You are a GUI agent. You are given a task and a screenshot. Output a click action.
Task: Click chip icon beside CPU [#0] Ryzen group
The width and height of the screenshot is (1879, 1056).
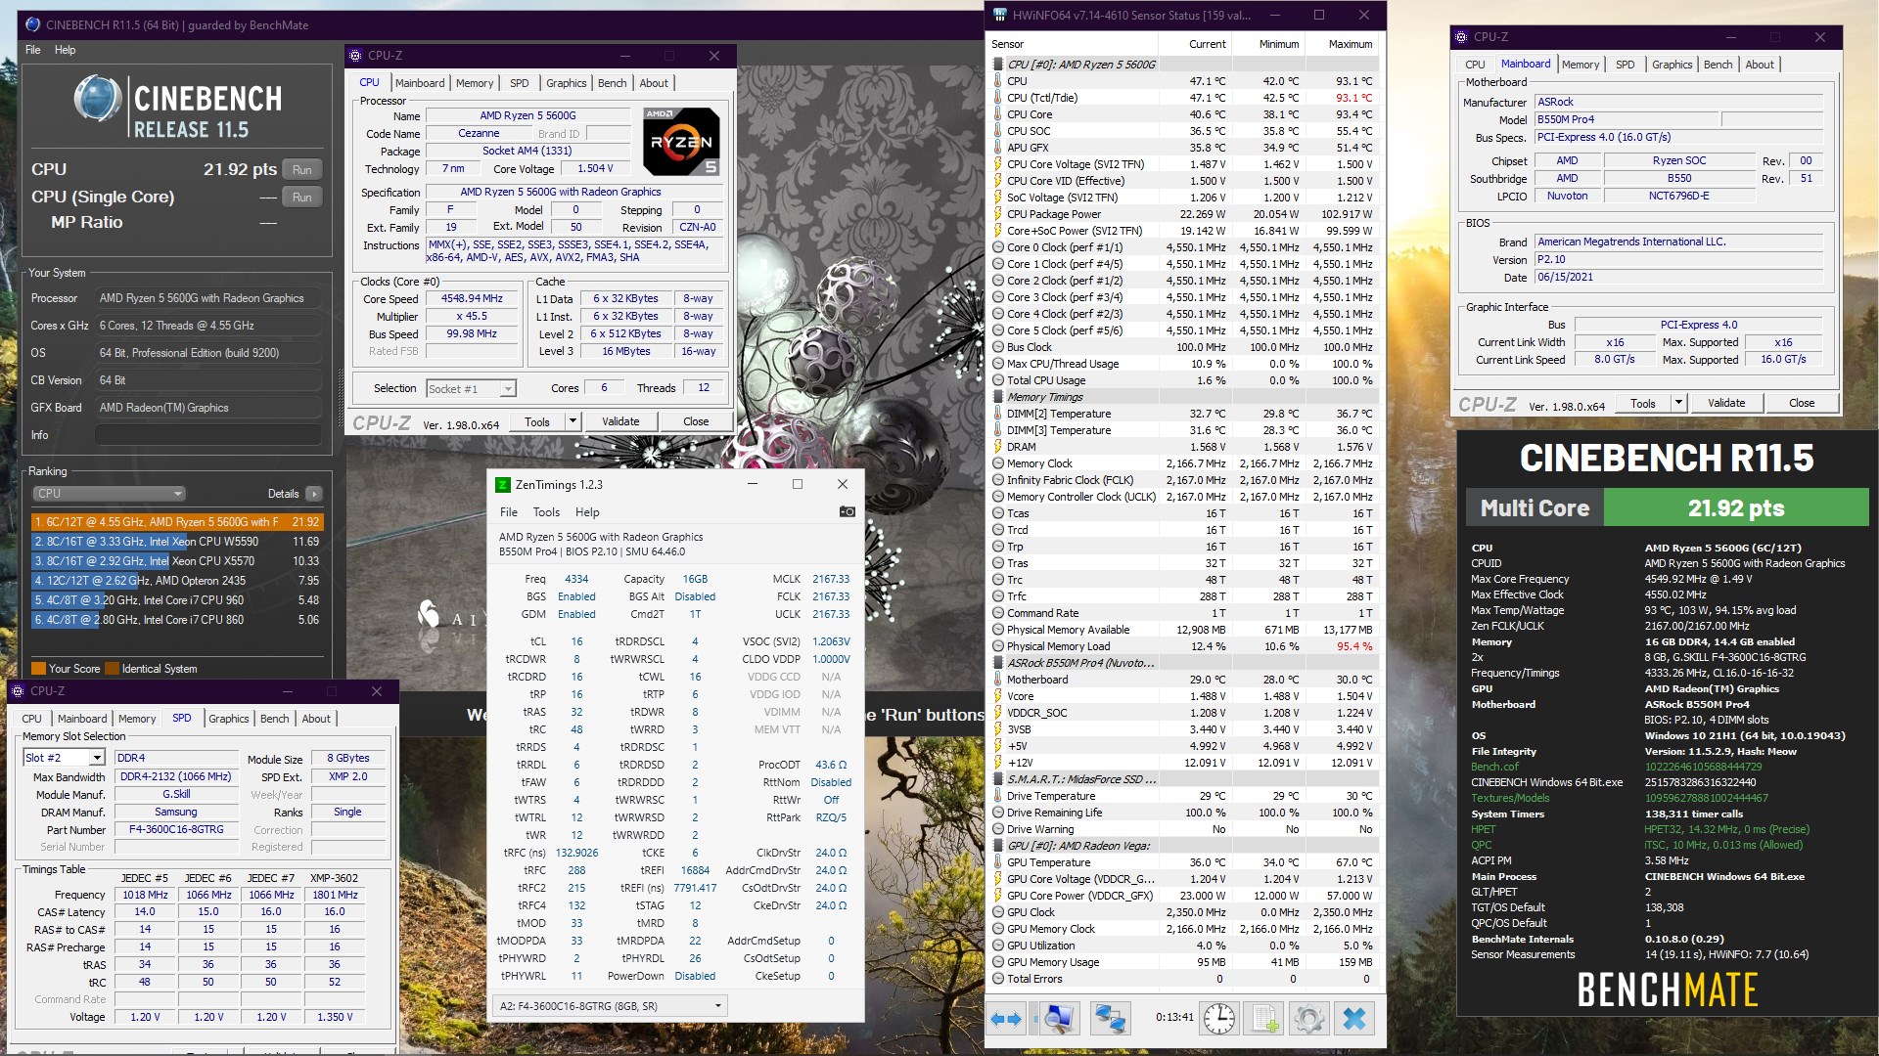coord(998,65)
